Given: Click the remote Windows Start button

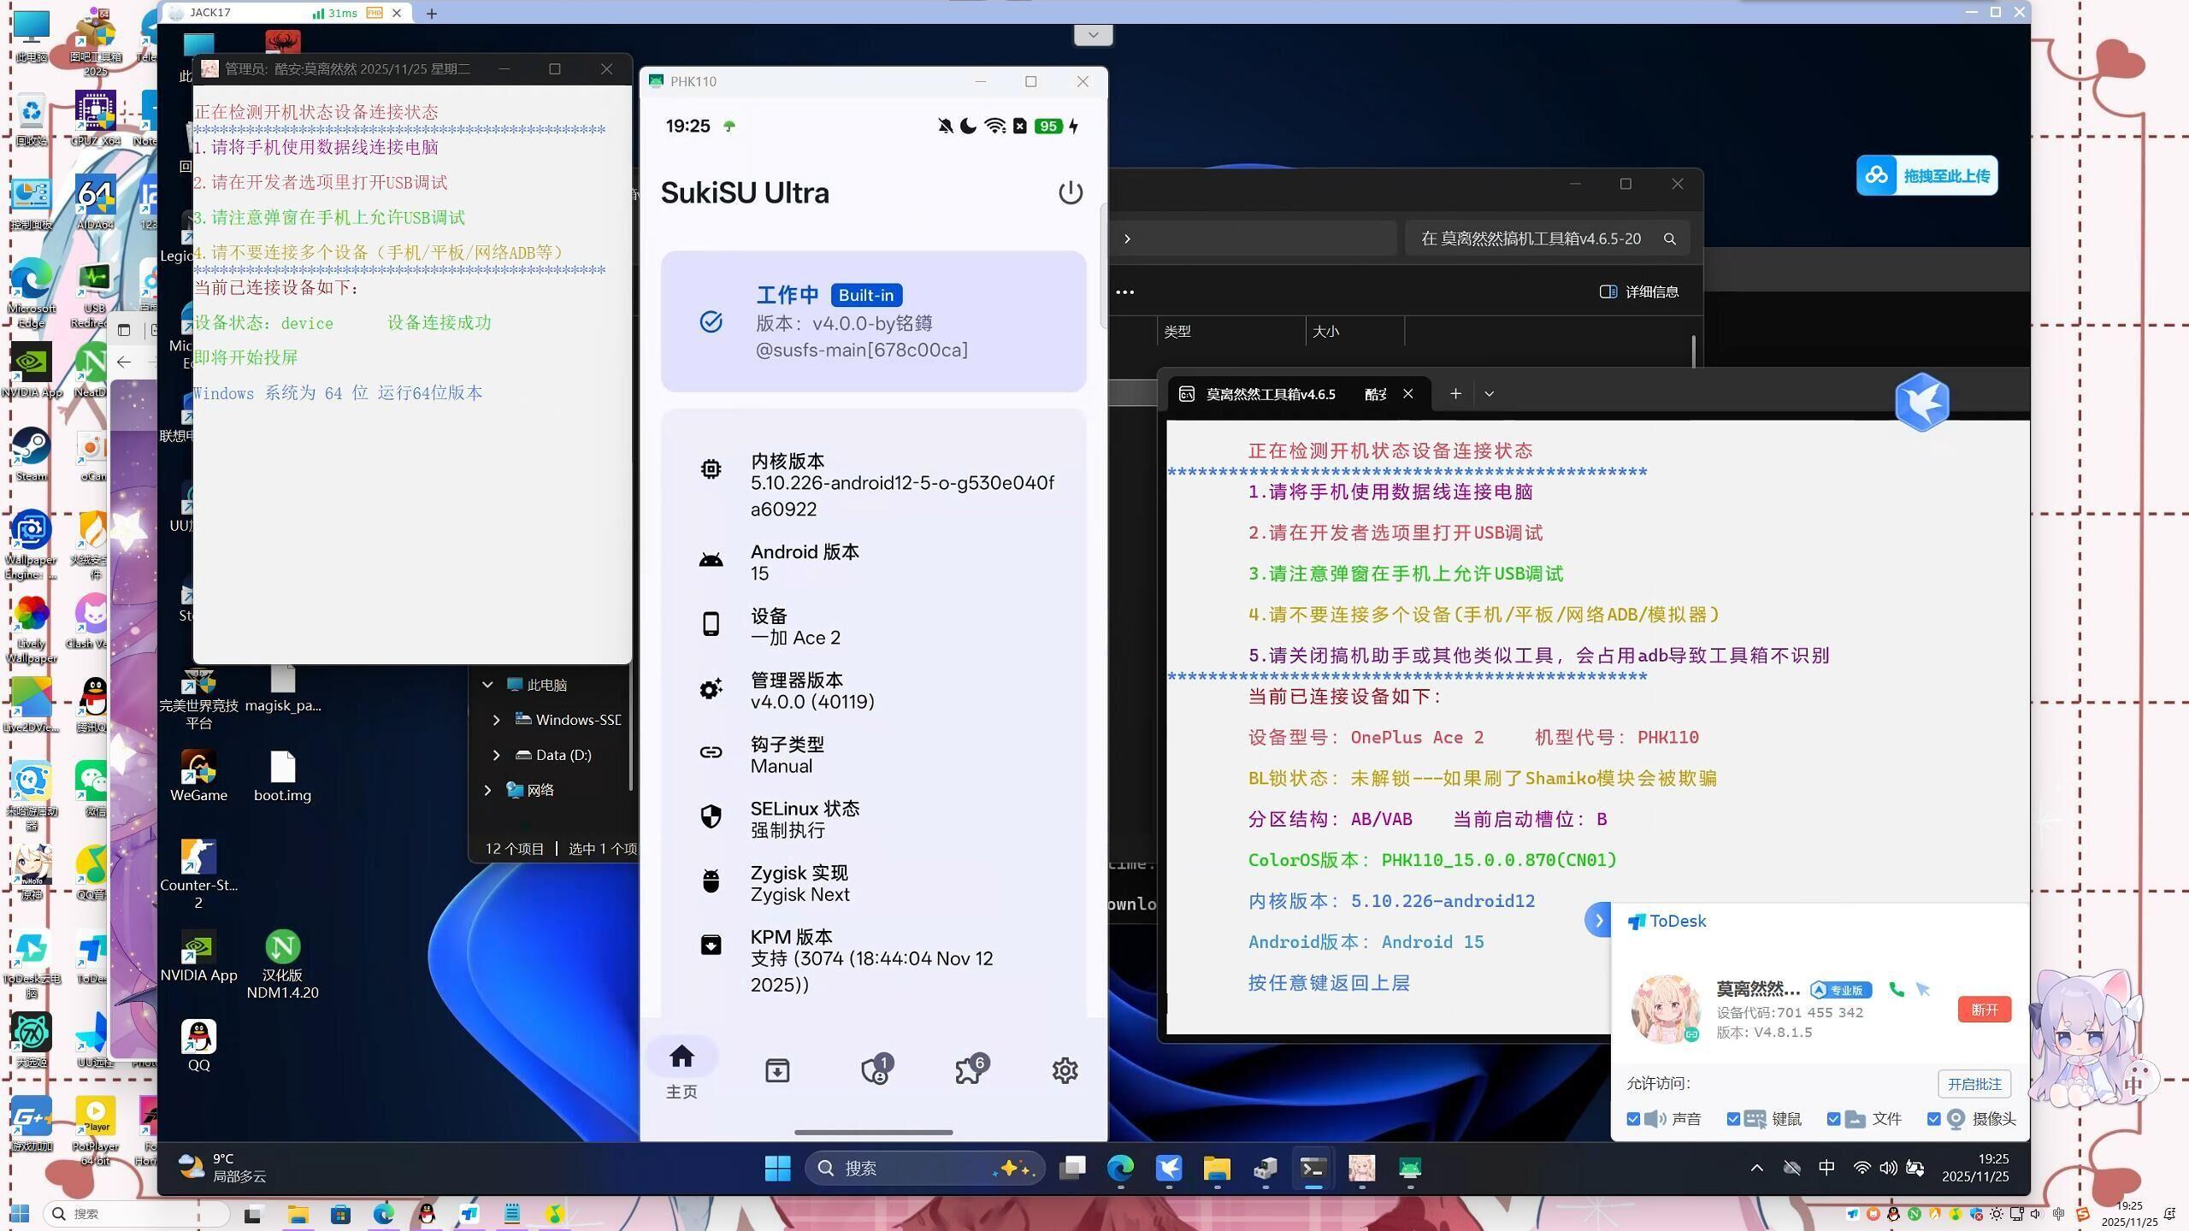Looking at the screenshot, I should click(x=777, y=1168).
